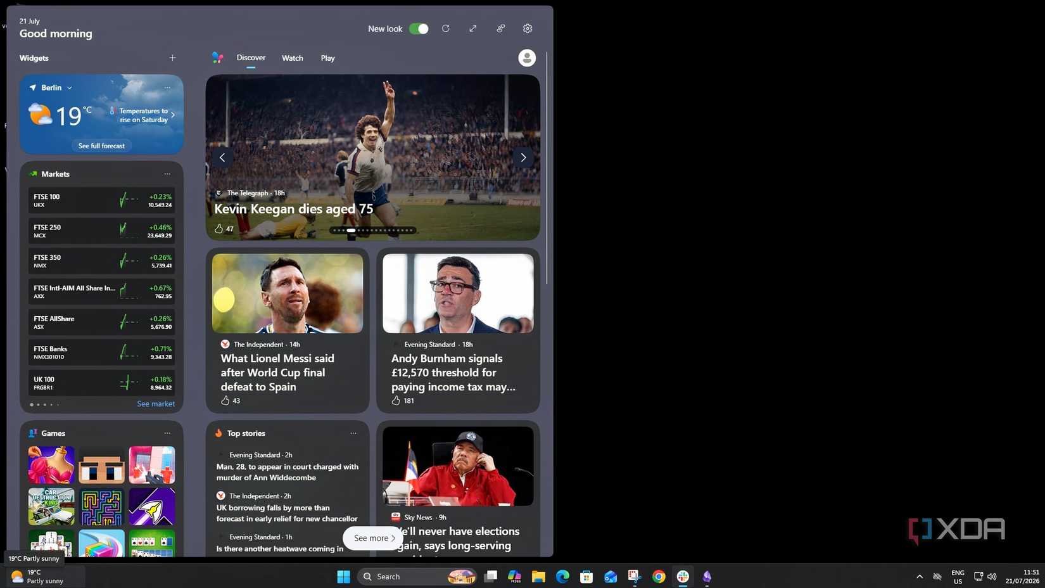Image resolution: width=1045 pixels, height=588 pixels.
Task: Select the FTSE AllShare market row
Action: [x=101, y=322]
